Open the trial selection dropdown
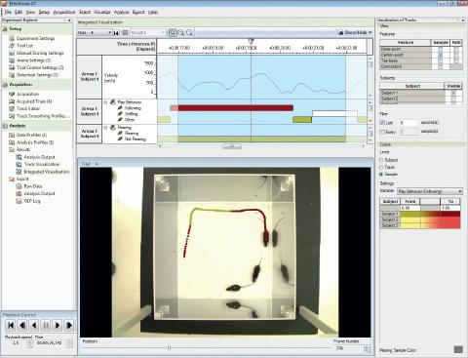Image resolution: width=468 pixels, height=358 pixels. point(95,32)
